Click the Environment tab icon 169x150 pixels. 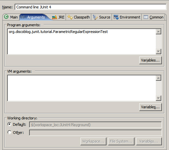tap(116, 17)
